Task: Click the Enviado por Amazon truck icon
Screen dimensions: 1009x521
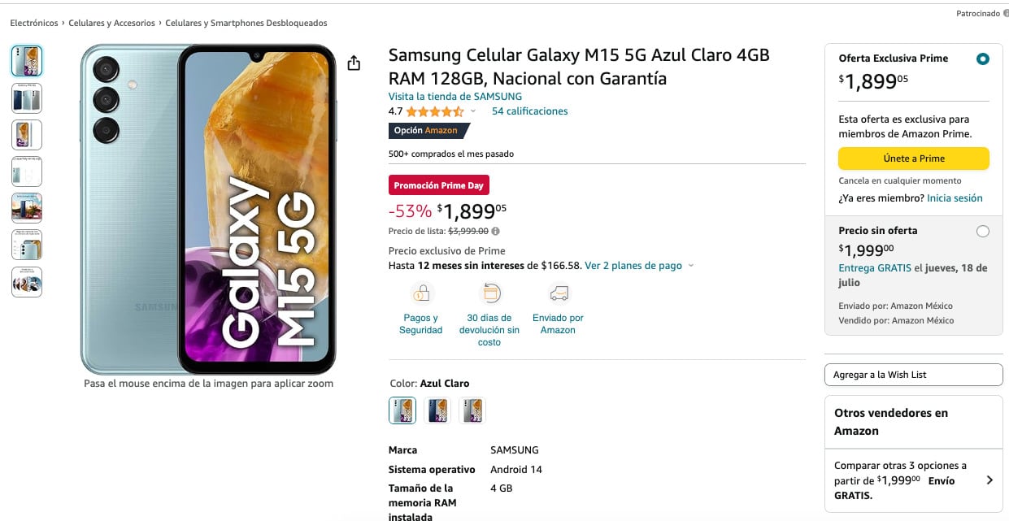Action: [x=558, y=293]
